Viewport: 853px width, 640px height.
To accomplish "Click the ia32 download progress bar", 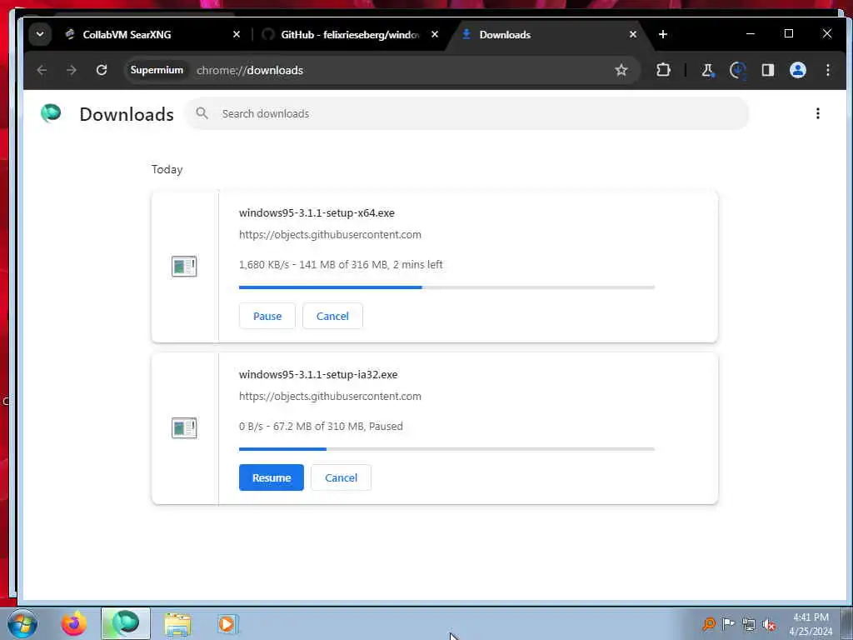I will (446, 449).
